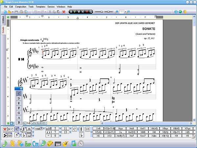Select note F in root popup
The image size is (197, 148).
[x=19, y=108]
